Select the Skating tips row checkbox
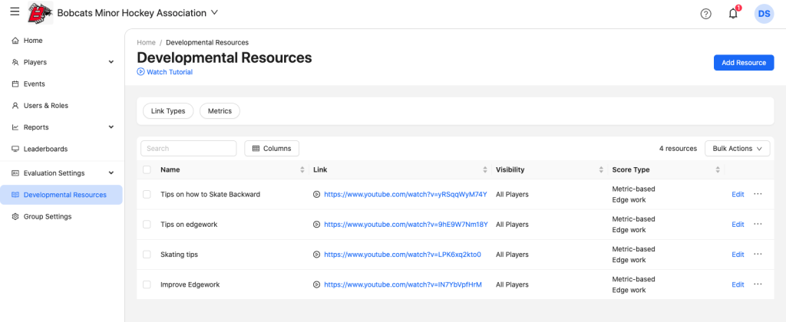Image resolution: width=786 pixels, height=322 pixels. pos(147,255)
